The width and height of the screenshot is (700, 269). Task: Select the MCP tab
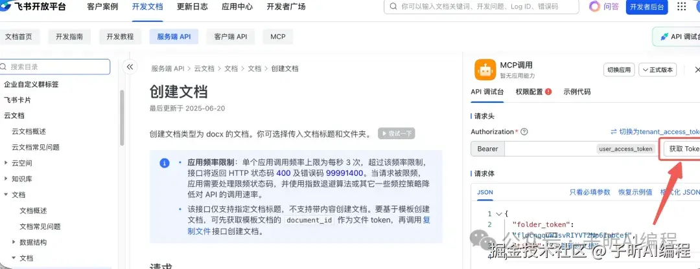[x=277, y=36]
